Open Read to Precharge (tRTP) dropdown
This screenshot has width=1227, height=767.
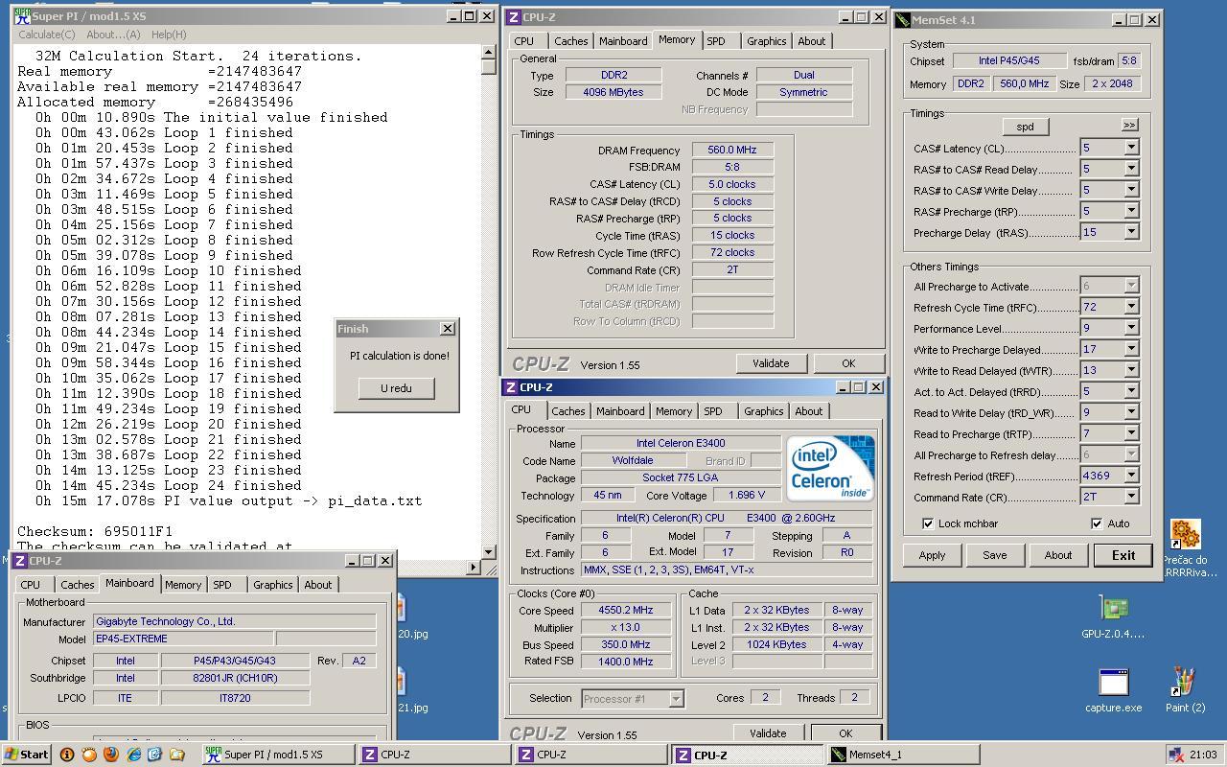tap(1131, 433)
